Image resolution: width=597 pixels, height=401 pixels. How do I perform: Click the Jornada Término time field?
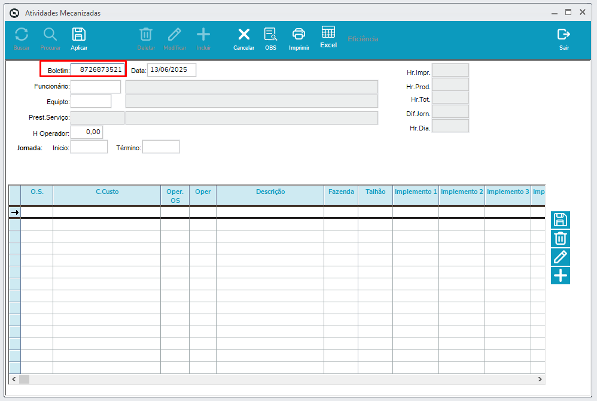(x=161, y=147)
